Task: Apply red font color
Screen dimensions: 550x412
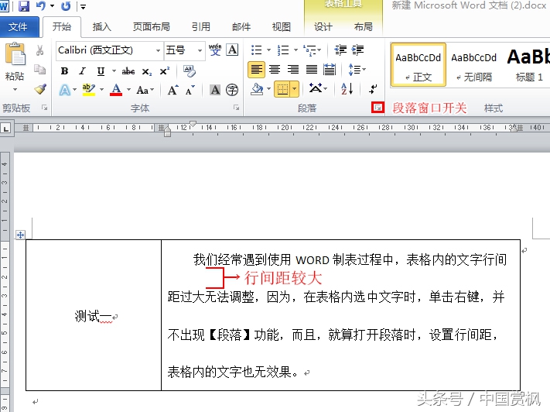Action: point(116,91)
